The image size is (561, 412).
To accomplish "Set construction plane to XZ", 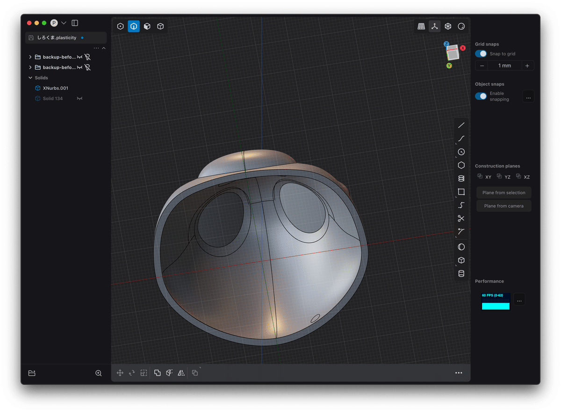I will pyautogui.click(x=523, y=177).
